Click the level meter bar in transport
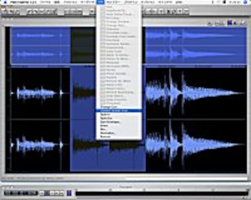Viewport: 251px width, 200px height. click(162, 194)
